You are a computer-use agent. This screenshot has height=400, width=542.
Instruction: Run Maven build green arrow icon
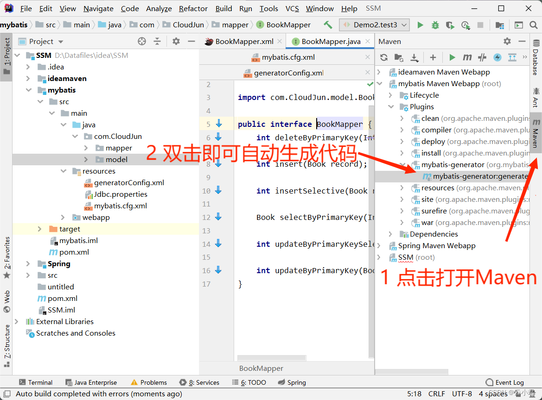pos(452,57)
